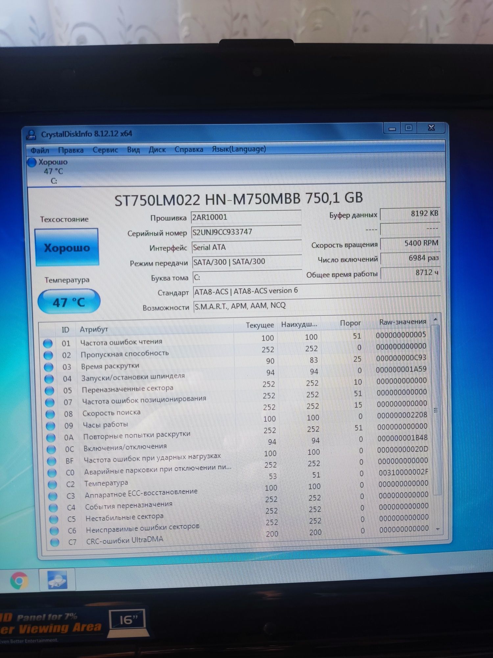Open the Файл menu
This screenshot has height=658, width=493.
(x=40, y=151)
